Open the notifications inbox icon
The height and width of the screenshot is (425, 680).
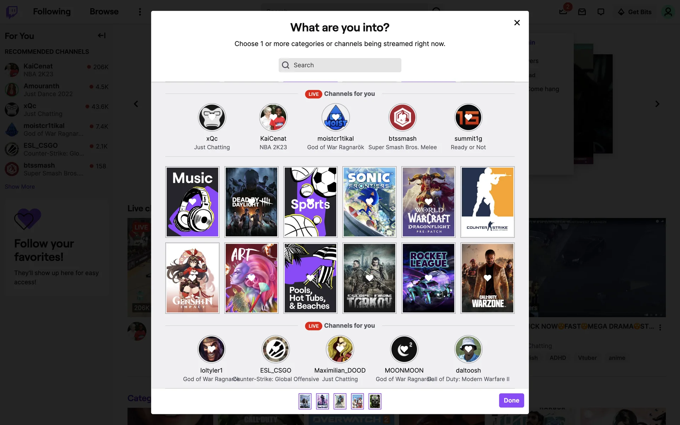(x=563, y=12)
